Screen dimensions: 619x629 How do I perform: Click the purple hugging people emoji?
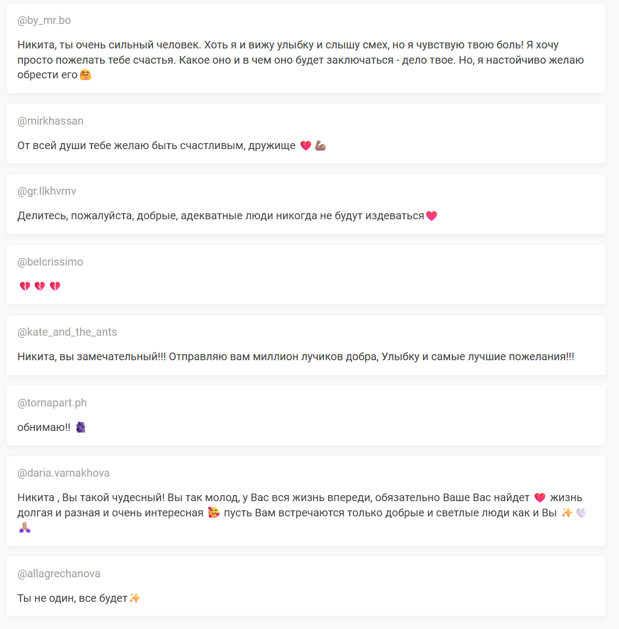point(81,427)
